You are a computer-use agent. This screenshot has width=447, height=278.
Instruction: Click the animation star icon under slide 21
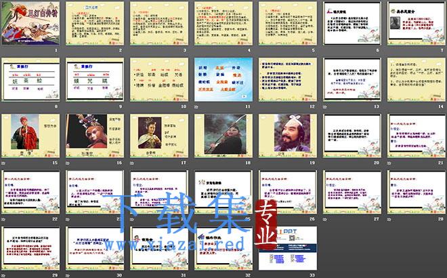389,163
